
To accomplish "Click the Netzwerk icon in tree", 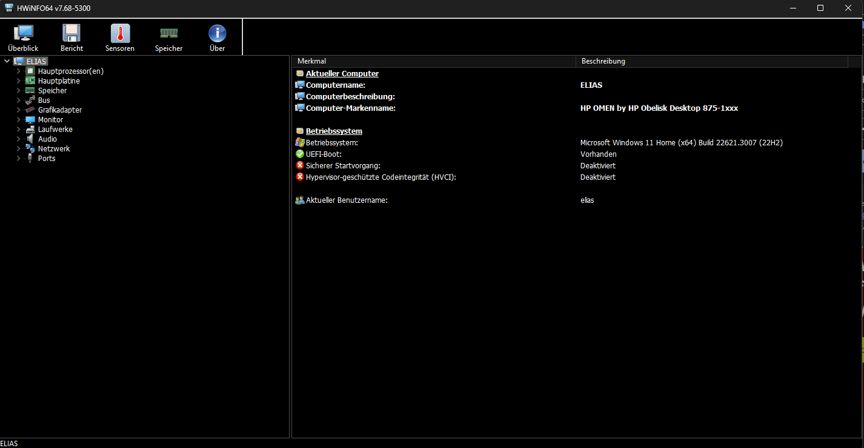I will [30, 148].
